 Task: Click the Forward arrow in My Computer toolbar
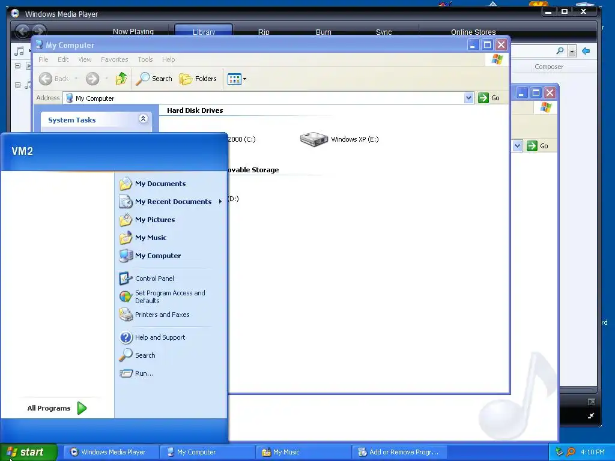92,79
